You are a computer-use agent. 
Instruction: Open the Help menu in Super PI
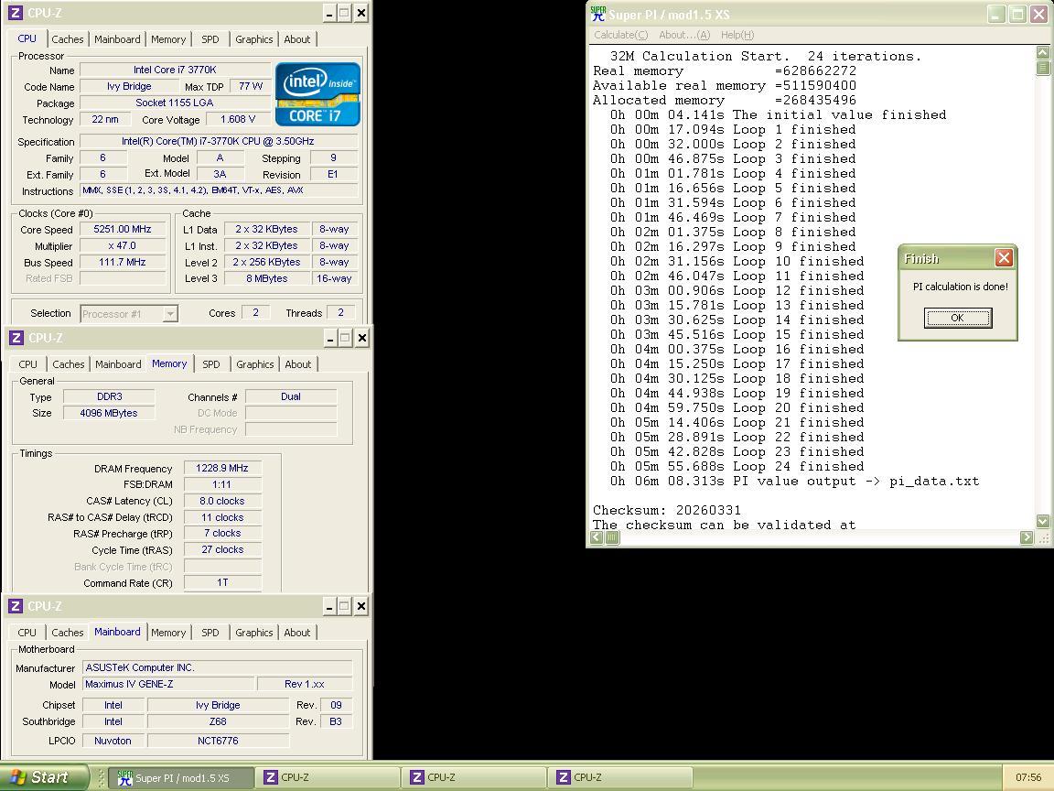pyautogui.click(x=737, y=35)
